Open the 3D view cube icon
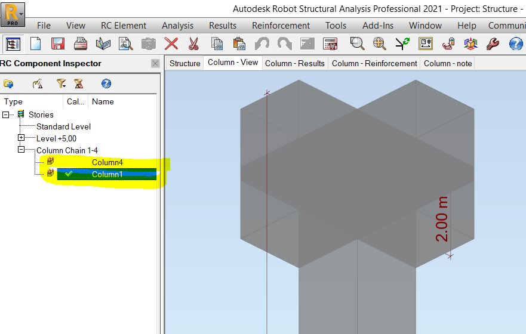The height and width of the screenshot is (334, 526). tap(470, 44)
